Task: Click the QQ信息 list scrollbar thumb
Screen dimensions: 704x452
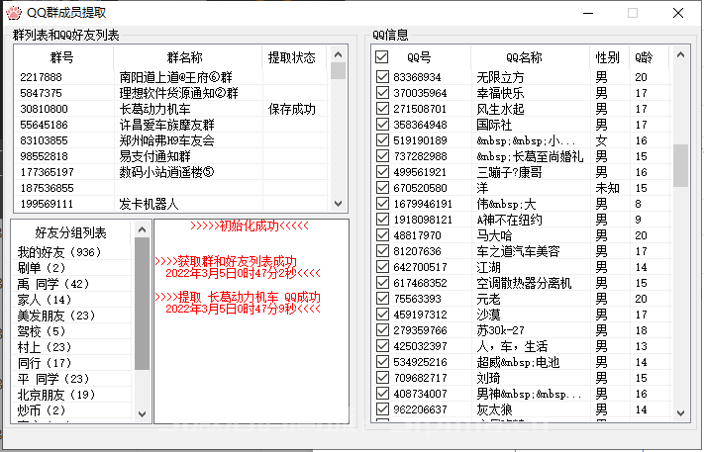Action: [680, 165]
